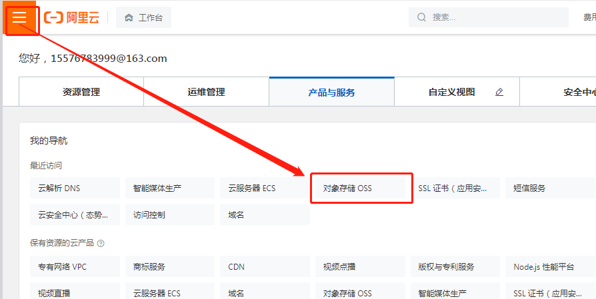This screenshot has height=299, width=596.
Task: Open the 访问控制 tile
Action: 170,214
